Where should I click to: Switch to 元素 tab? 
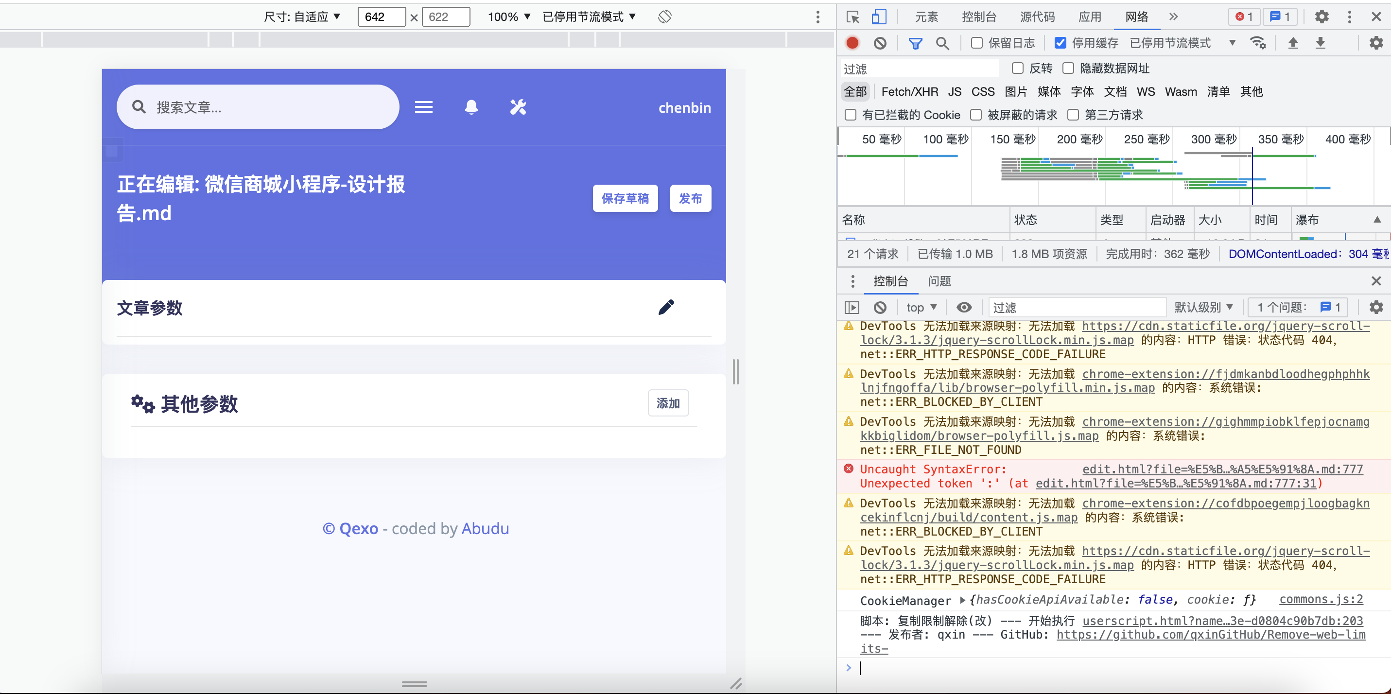click(926, 17)
